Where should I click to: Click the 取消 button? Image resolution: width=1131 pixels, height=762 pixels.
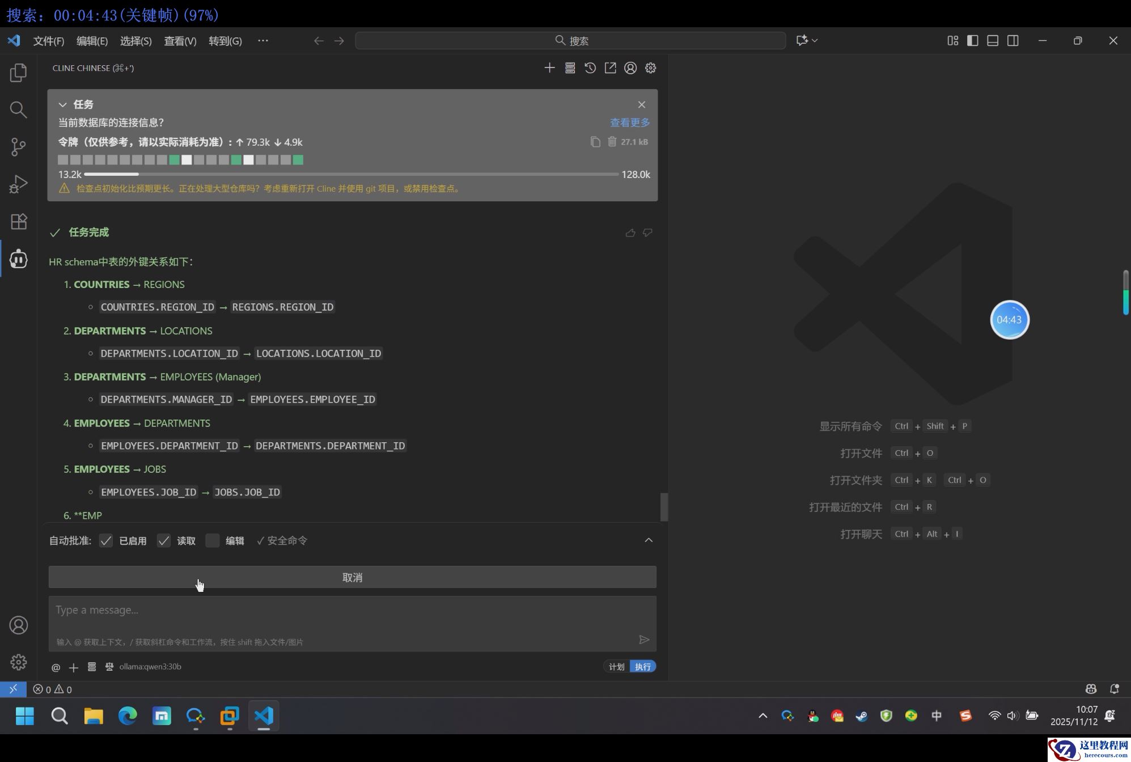click(352, 577)
